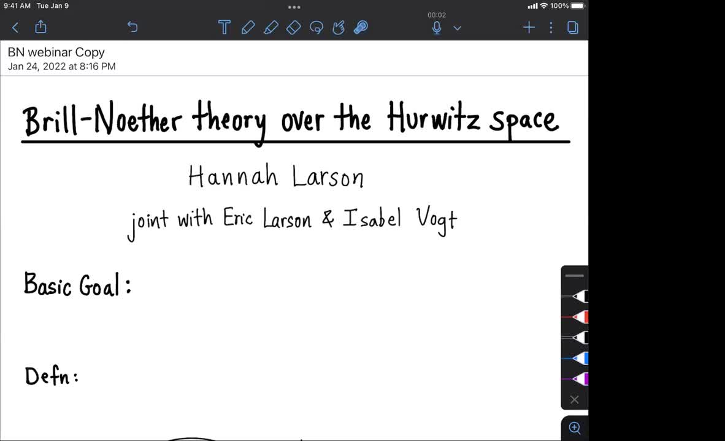The height and width of the screenshot is (441, 725).
Task: Pick the red pen in favorites palette
Action: [x=575, y=317]
